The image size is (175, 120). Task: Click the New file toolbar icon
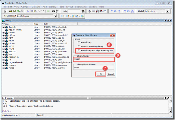point(5,11)
